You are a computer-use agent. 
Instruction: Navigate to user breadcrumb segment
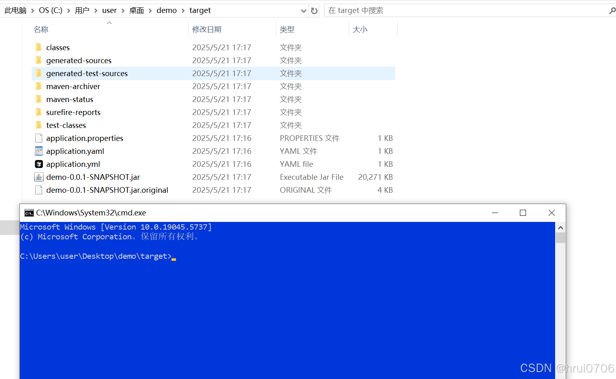pyautogui.click(x=109, y=11)
